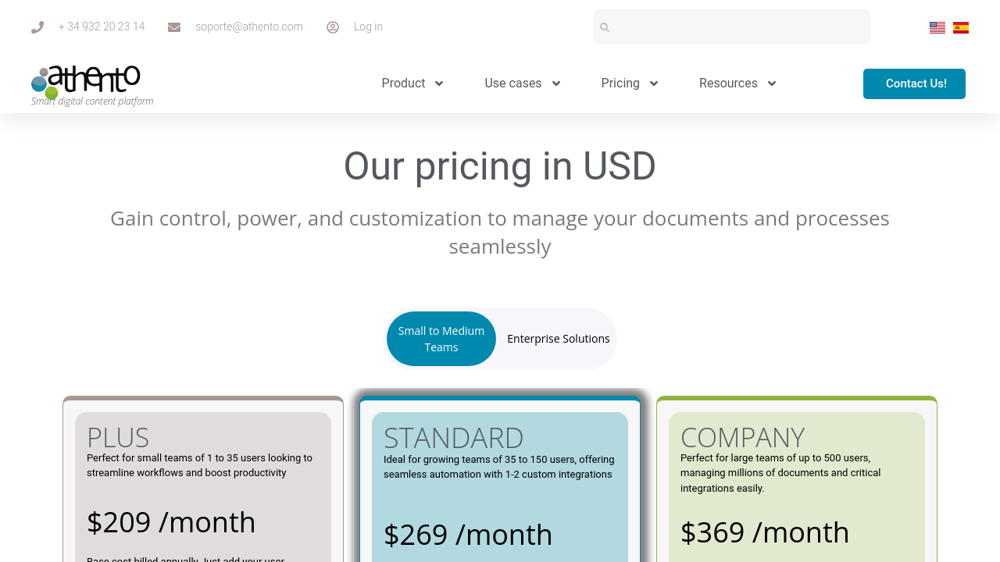This screenshot has width=1000, height=562.
Task: Open the Product menu item
Action: (403, 84)
